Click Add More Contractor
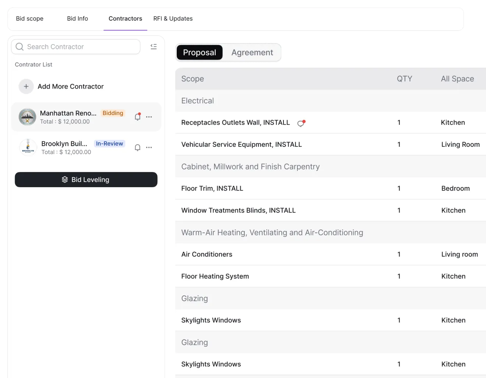The image size is (486, 378). pos(71,86)
